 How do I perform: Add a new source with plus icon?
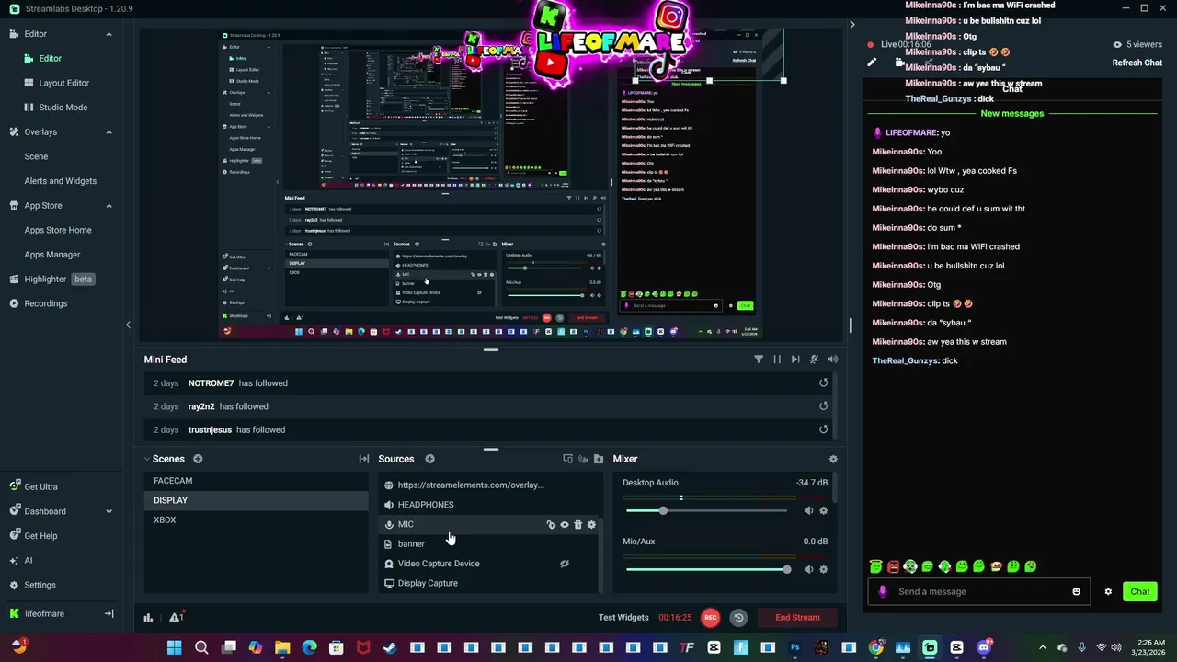pos(429,459)
